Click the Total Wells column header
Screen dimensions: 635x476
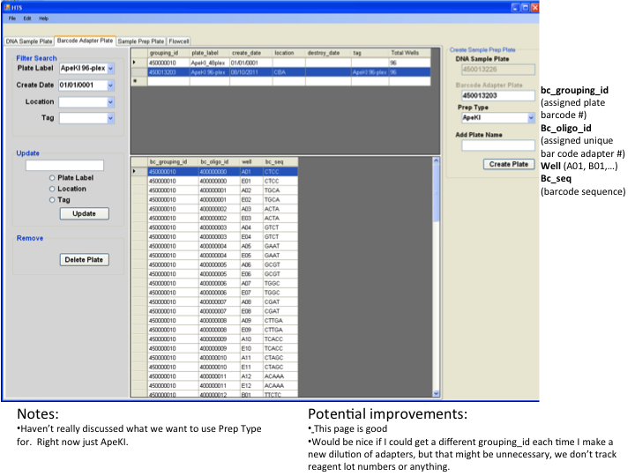coord(409,53)
